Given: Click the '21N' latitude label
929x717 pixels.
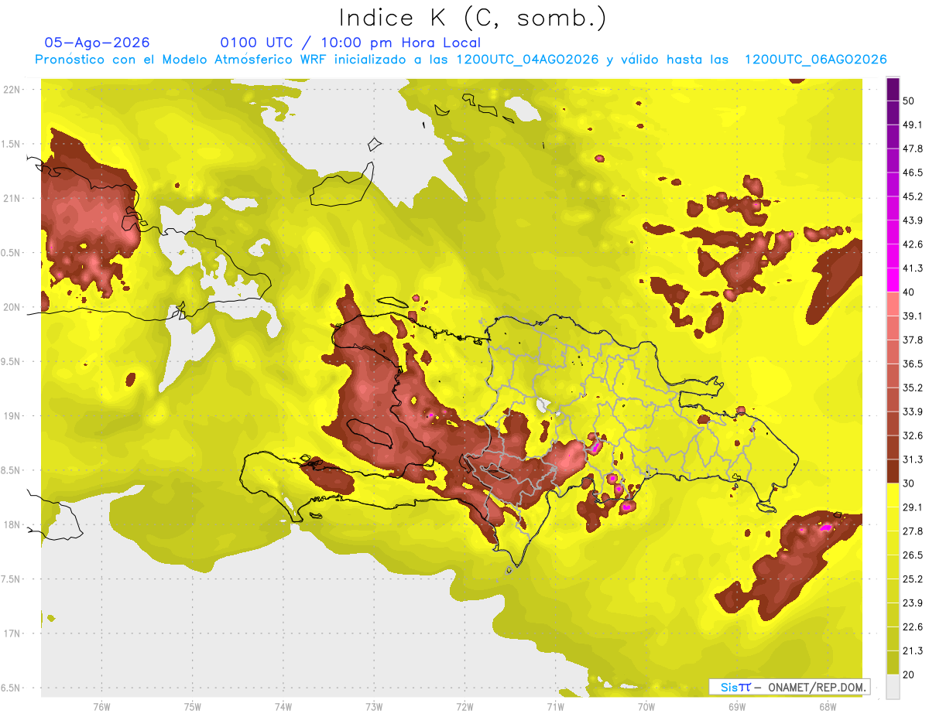Looking at the screenshot, I should point(13,198).
